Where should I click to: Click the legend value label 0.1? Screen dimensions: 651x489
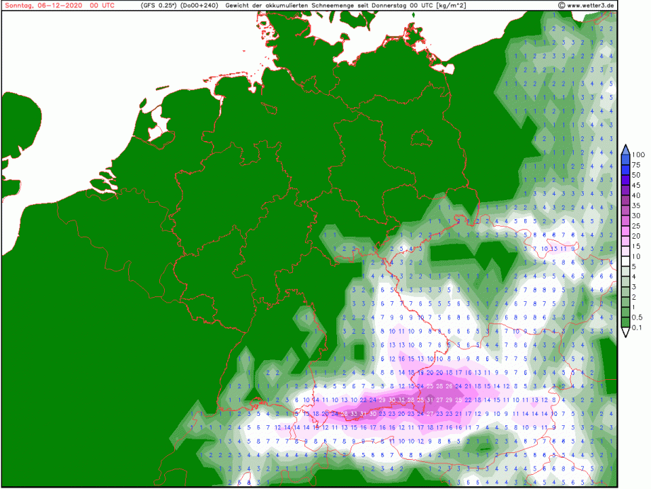(x=637, y=328)
